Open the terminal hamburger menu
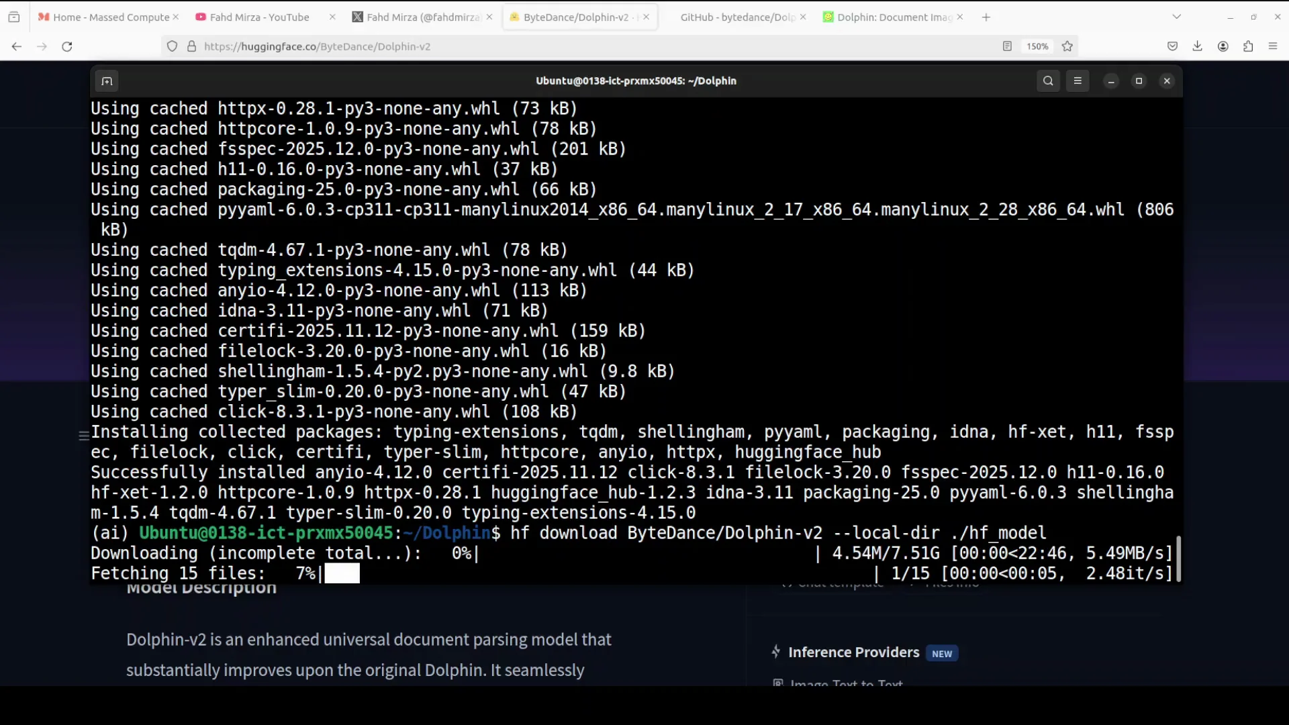Image resolution: width=1289 pixels, height=725 pixels. pos(1078,81)
